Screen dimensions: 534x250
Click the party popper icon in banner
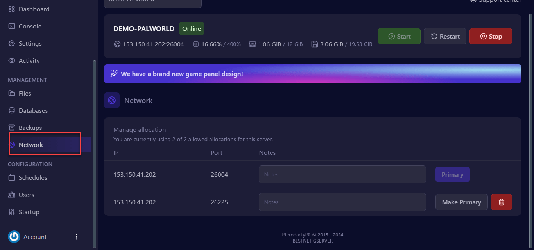click(x=114, y=74)
